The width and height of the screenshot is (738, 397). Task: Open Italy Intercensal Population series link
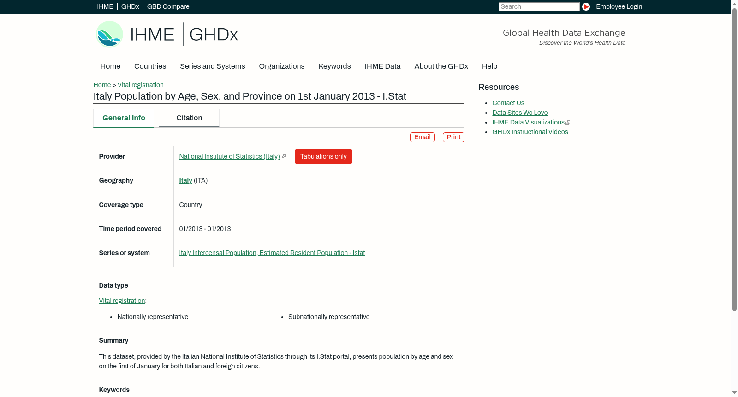[x=272, y=253]
